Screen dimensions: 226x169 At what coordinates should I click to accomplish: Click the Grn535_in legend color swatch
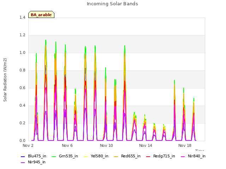pos(54,156)
